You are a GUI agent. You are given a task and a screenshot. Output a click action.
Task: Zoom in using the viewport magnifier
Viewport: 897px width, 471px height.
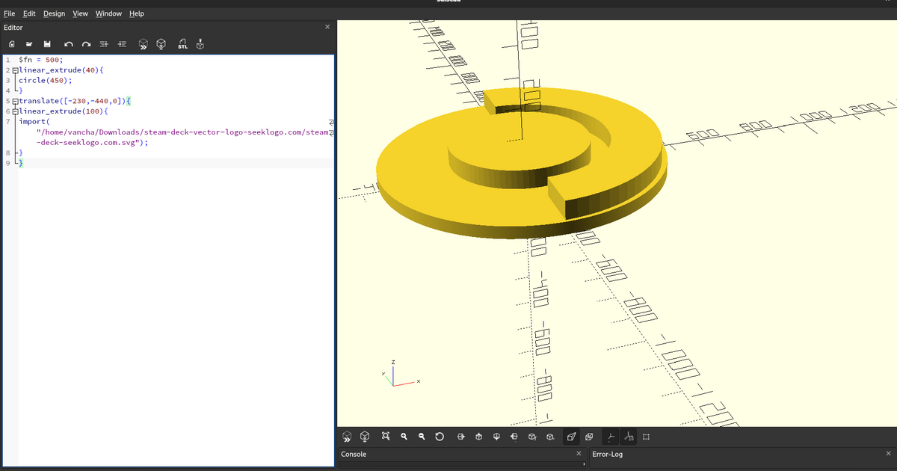click(404, 436)
